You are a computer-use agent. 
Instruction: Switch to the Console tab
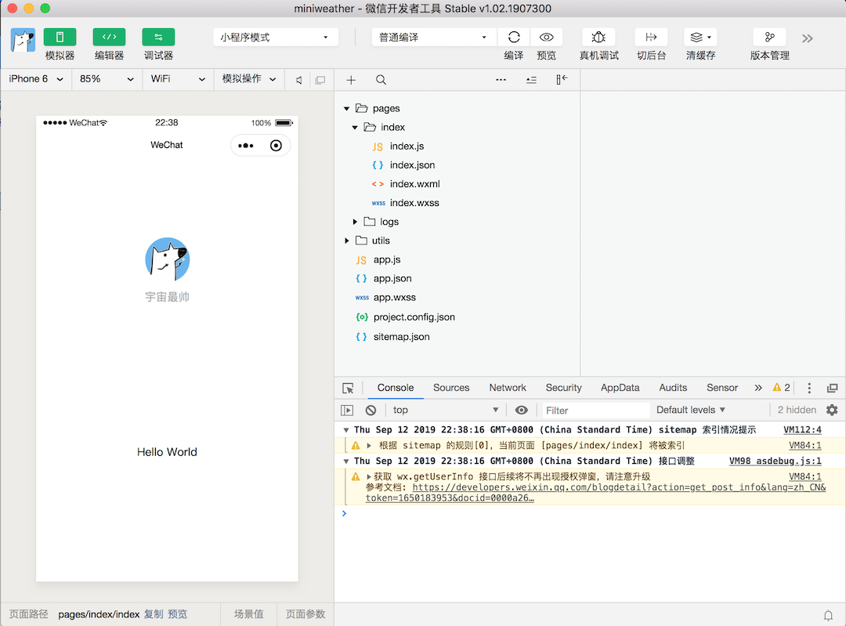[396, 388]
